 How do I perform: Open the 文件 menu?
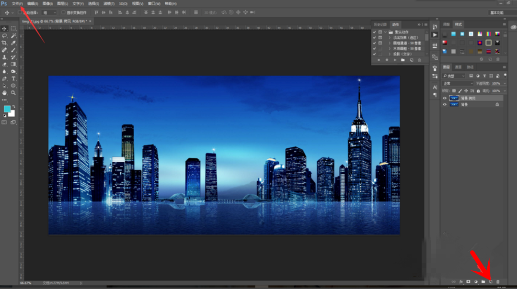[17, 3]
